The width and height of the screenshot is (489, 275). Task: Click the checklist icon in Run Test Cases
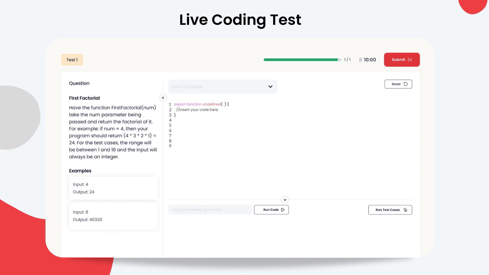click(405, 210)
